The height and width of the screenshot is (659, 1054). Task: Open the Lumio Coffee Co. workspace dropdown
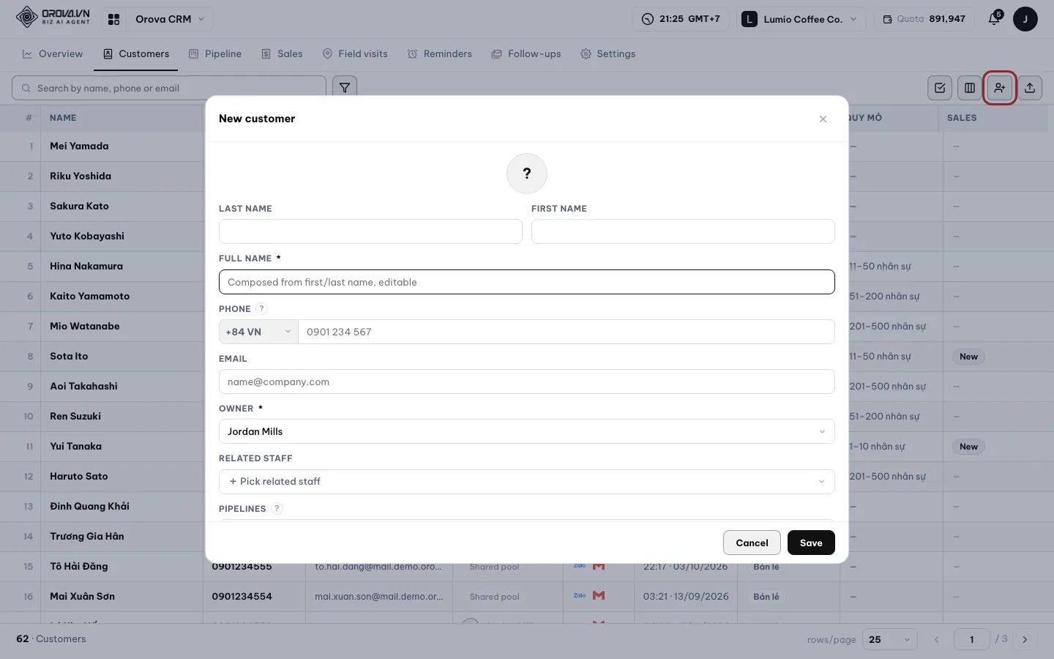[801, 19]
